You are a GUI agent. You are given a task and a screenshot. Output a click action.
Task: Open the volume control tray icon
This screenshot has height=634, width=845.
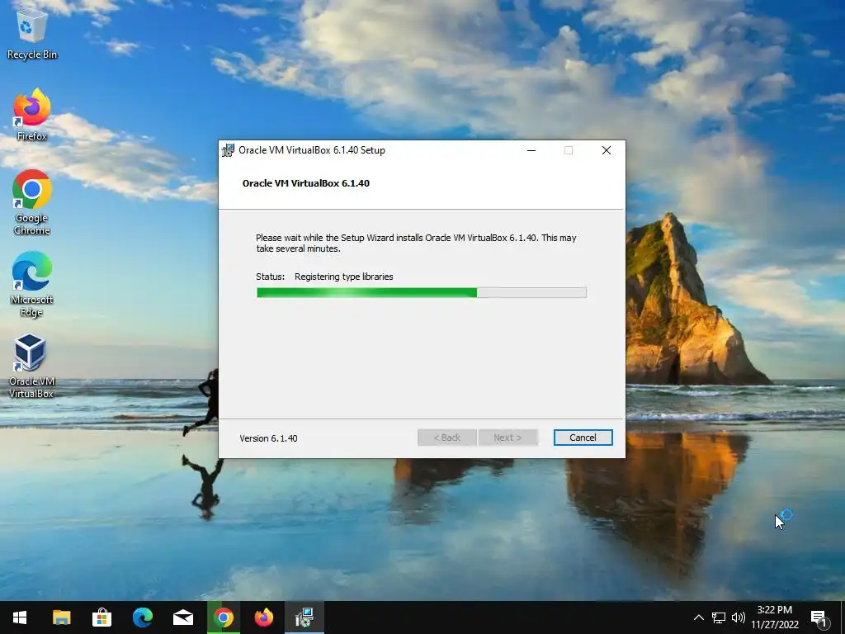(738, 617)
